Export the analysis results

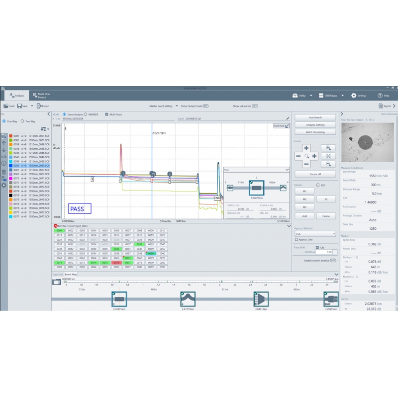tap(43, 106)
